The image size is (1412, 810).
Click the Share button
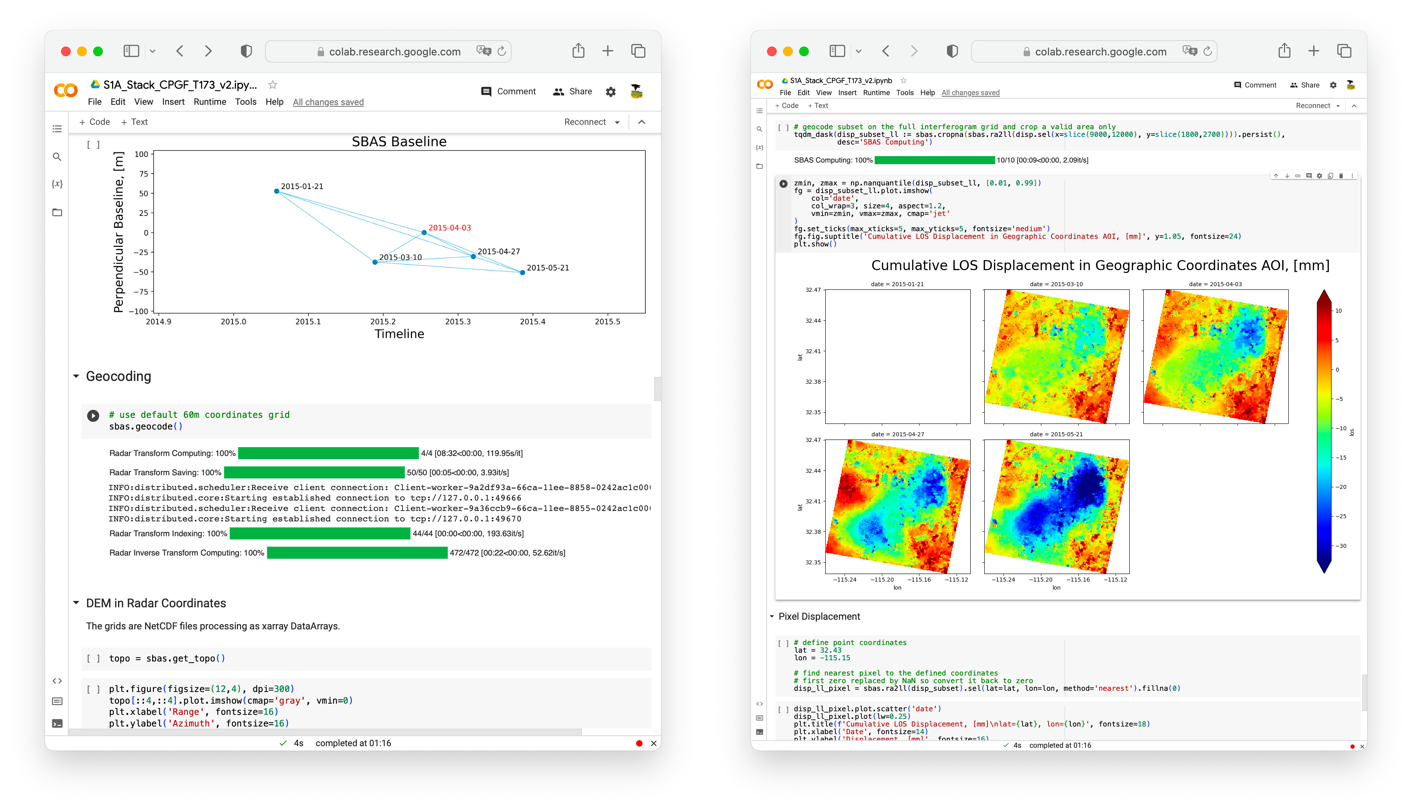coord(573,91)
